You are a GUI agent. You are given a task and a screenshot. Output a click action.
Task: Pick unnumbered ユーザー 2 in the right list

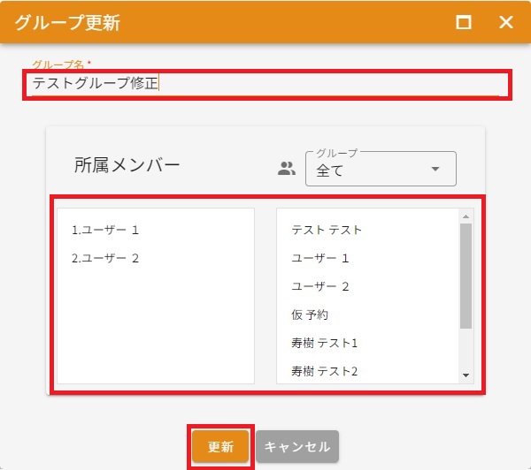pyautogui.click(x=320, y=286)
